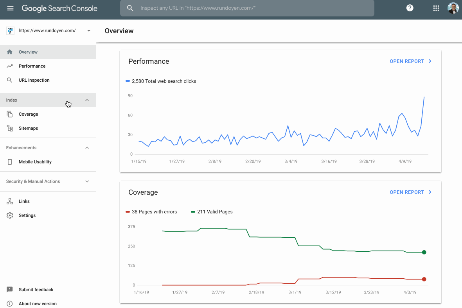Open the Coverage report

coord(410,192)
